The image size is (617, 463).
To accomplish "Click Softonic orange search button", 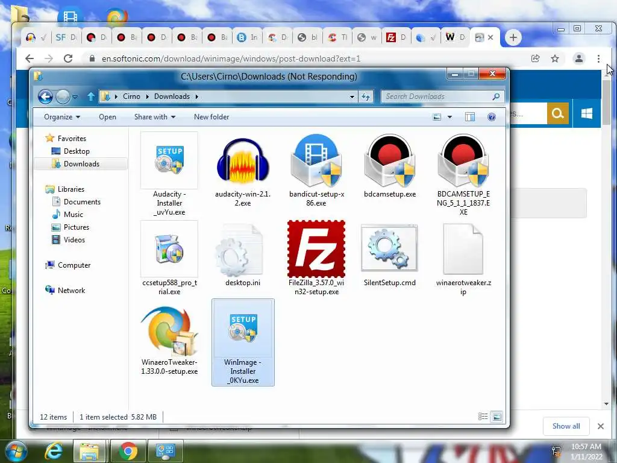I will pos(557,114).
